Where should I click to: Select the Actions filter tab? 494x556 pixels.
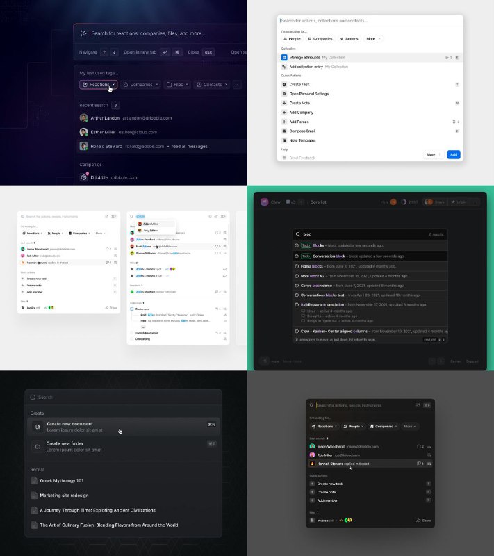point(349,39)
